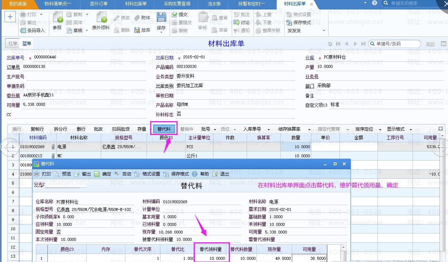Viewport: 448px width, 262px height.
Task: Click the plus icon to add new document
Action: pos(10,17)
